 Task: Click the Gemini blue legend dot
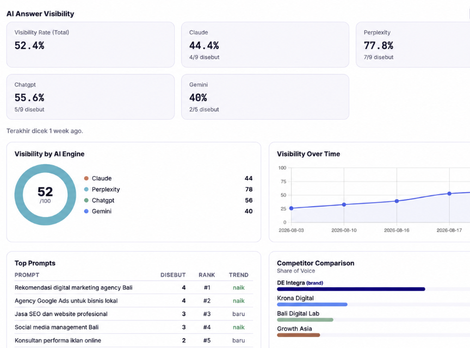(86, 212)
